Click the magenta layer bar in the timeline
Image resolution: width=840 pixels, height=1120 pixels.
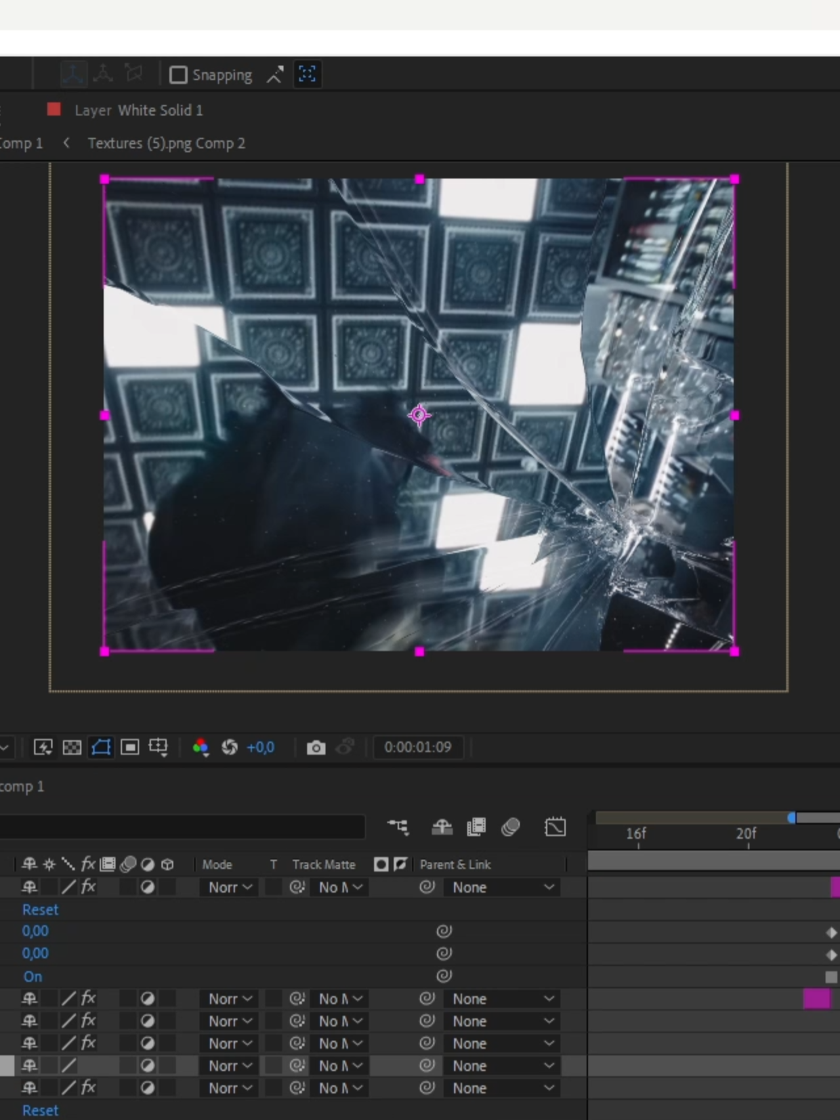coord(817,999)
